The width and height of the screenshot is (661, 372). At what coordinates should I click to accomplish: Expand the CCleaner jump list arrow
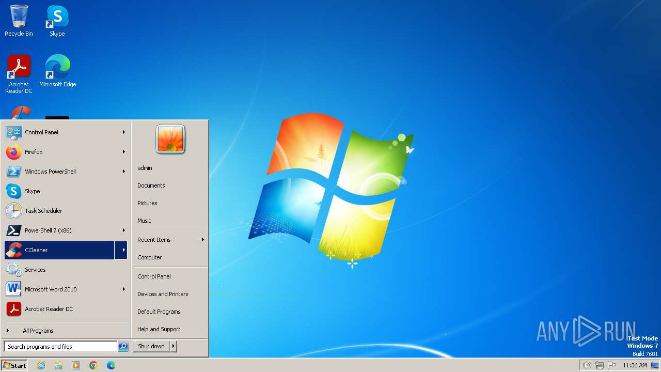pyautogui.click(x=121, y=250)
